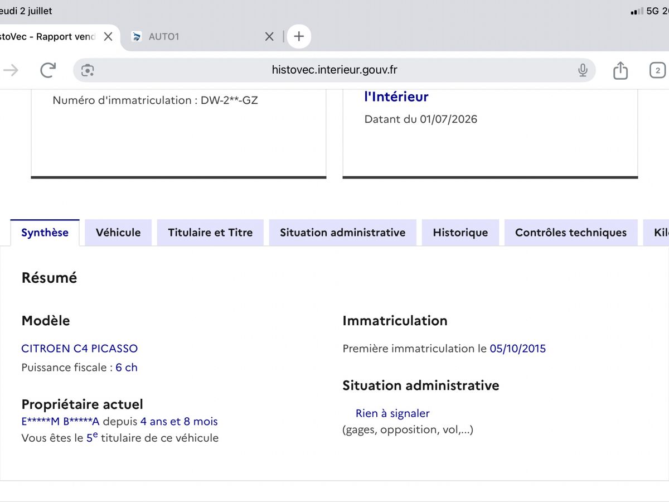The image size is (669, 502).
Task: Select the Contrôles techniques tab
Action: (x=571, y=233)
